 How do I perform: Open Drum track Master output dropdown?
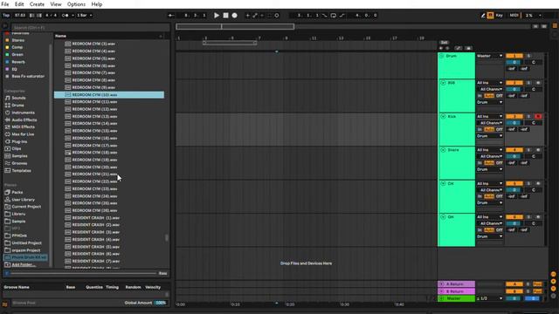489,56
